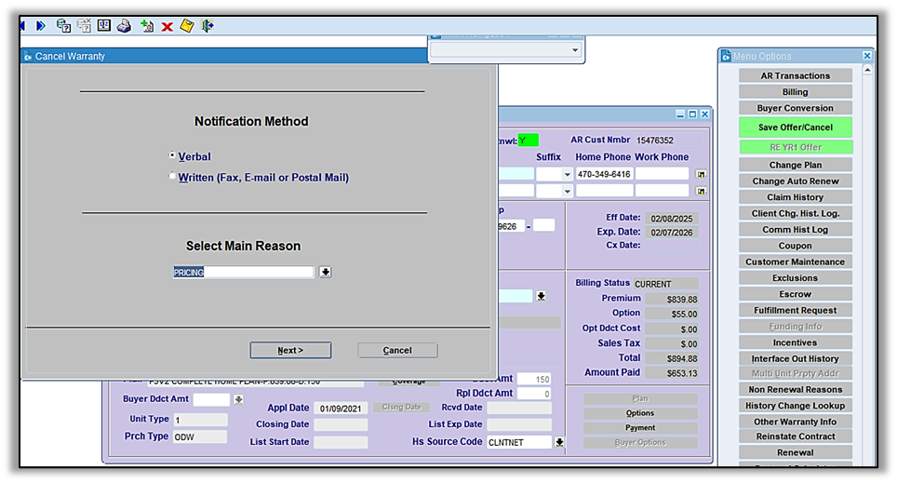Click the yellow floppy disk save icon

click(187, 26)
